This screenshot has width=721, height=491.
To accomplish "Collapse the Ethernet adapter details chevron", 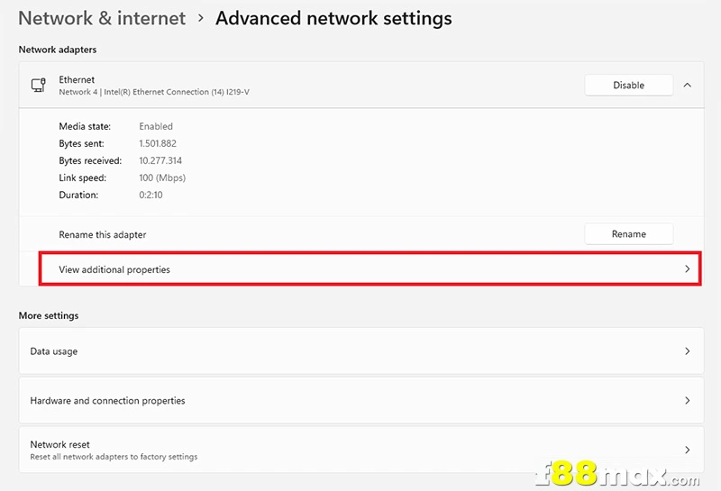I will [x=687, y=85].
